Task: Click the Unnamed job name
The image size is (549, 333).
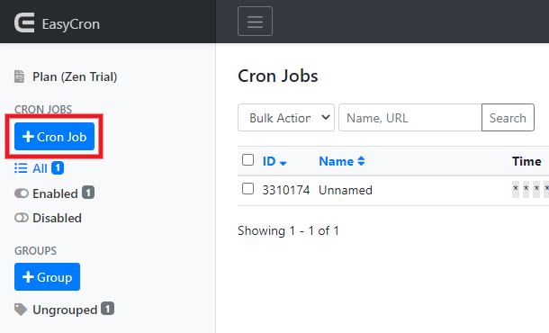Action: click(346, 190)
